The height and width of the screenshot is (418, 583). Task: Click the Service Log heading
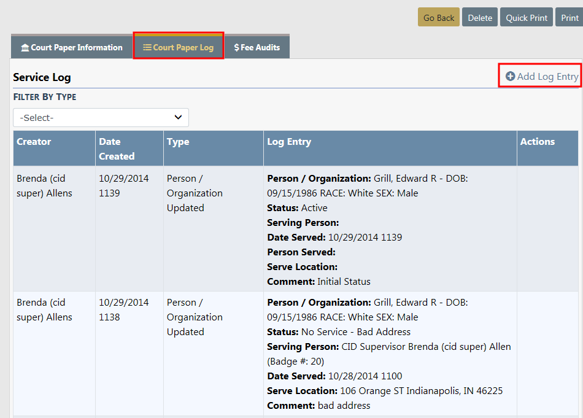pos(42,77)
